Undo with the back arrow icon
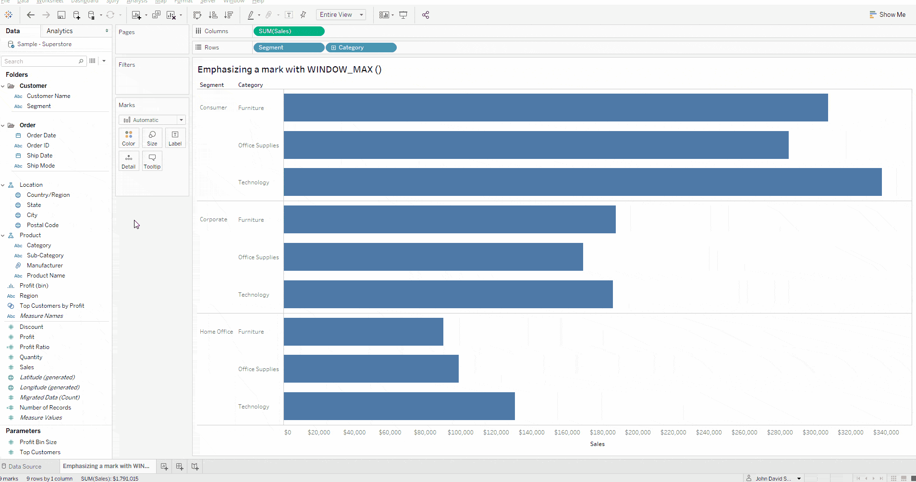 click(31, 15)
